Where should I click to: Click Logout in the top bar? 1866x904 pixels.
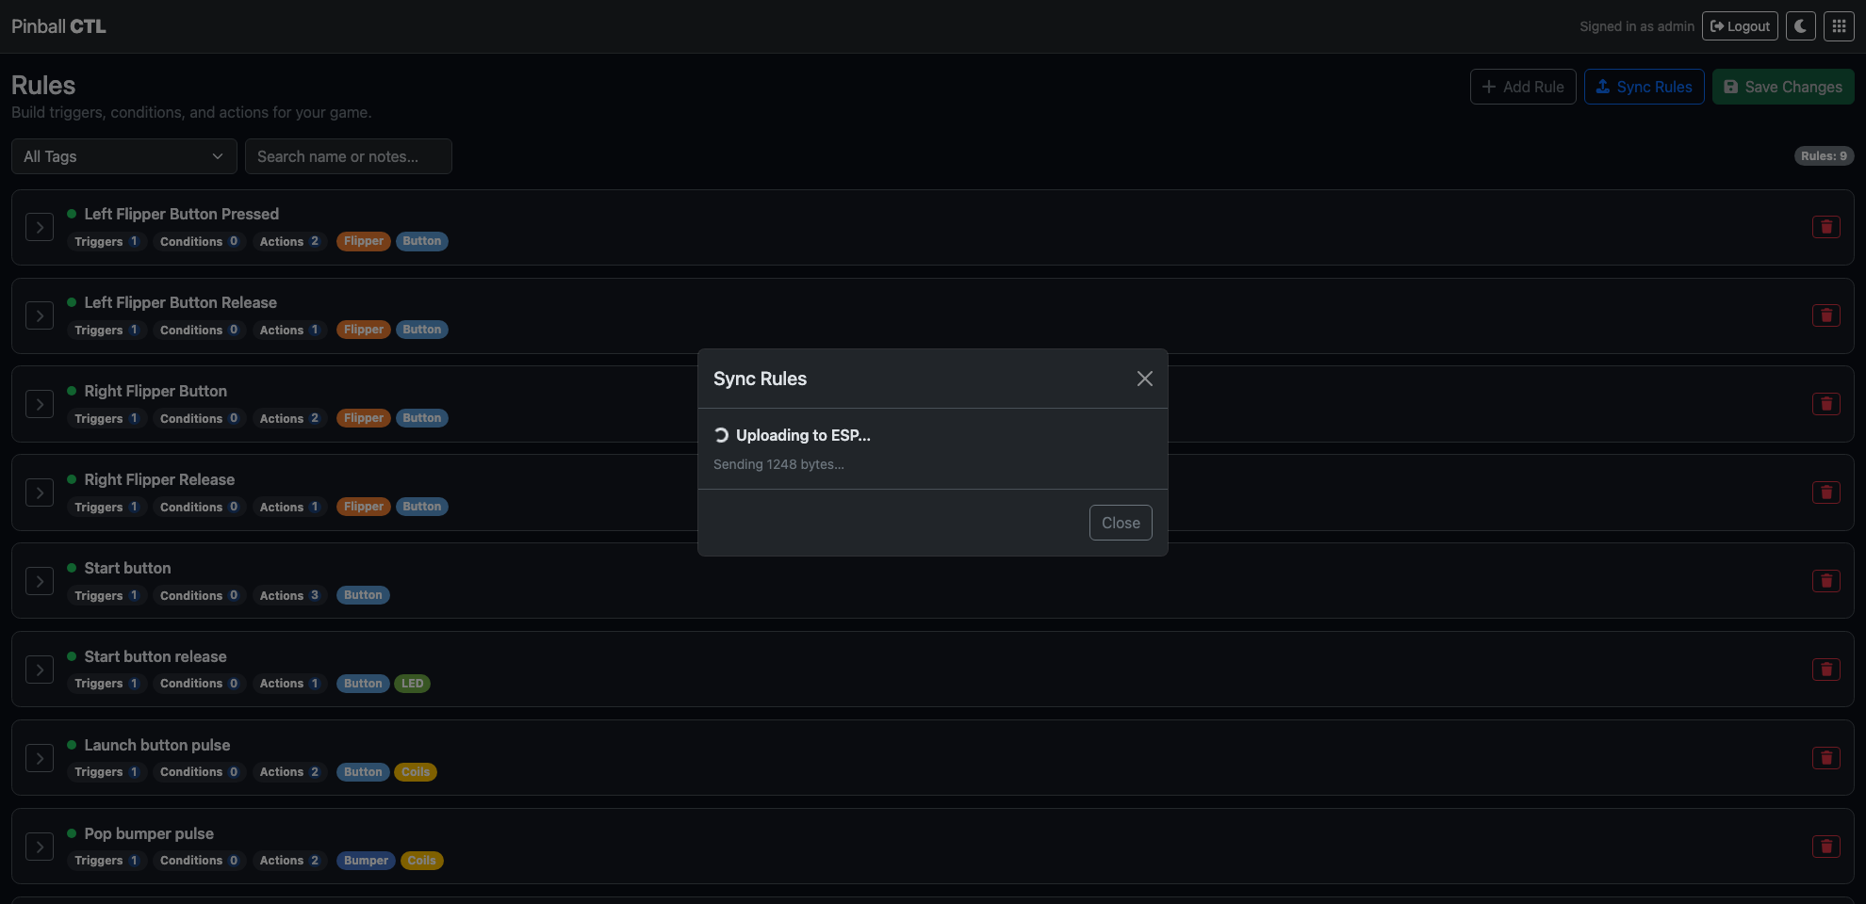tap(1739, 25)
